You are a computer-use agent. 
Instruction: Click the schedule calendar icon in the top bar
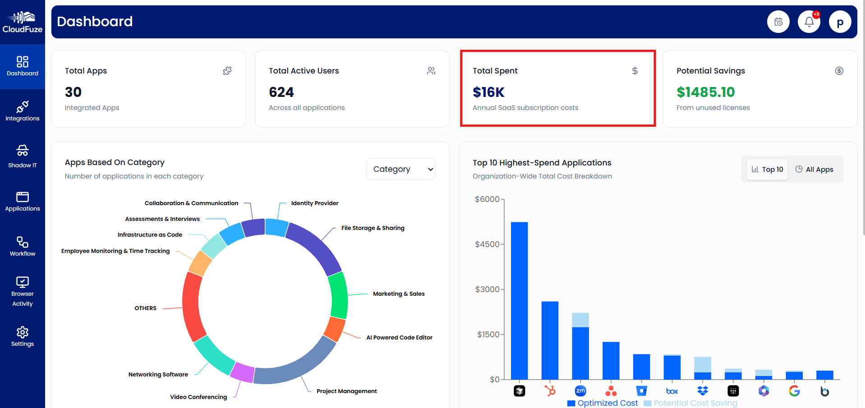778,21
